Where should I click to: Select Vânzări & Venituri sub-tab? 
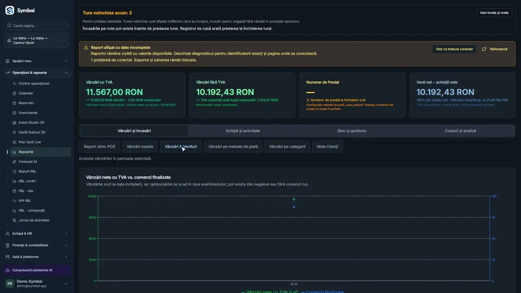coord(181,146)
